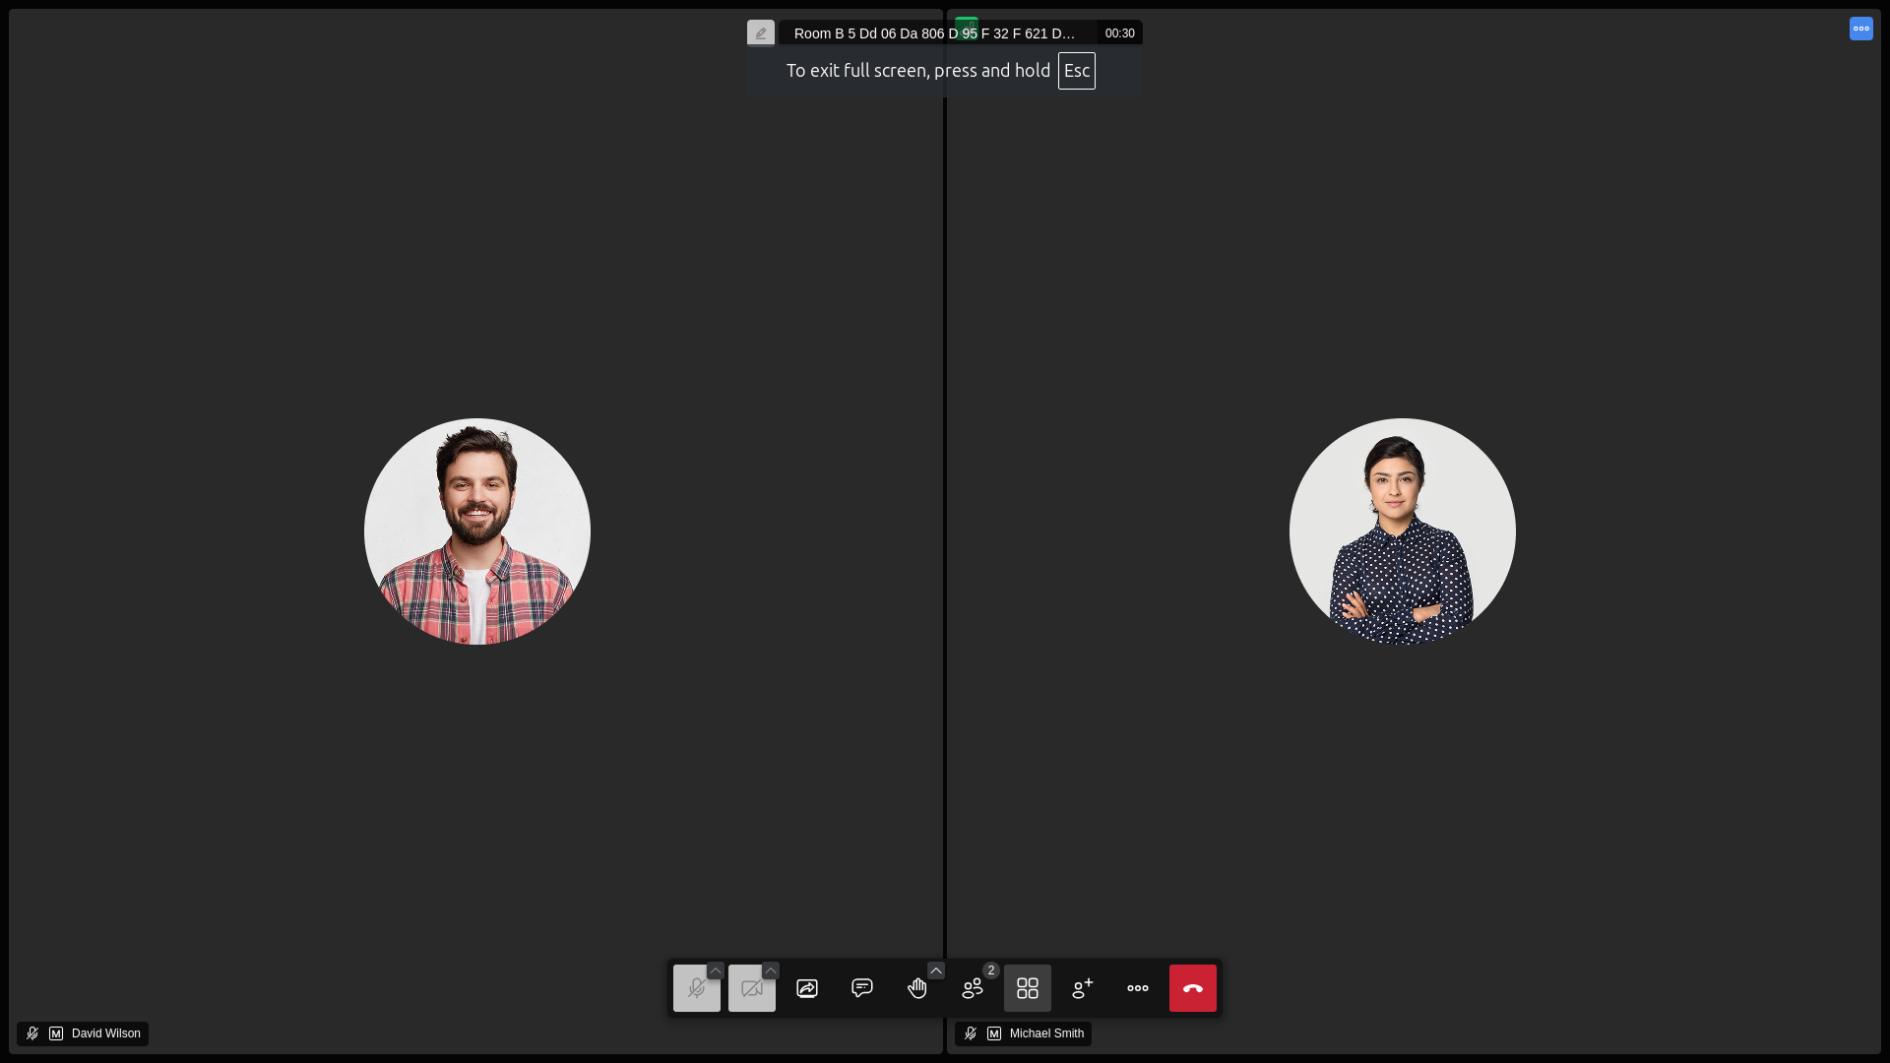Click the David Wilson name label
Image resolution: width=1890 pixels, height=1063 pixels.
[x=105, y=1033]
